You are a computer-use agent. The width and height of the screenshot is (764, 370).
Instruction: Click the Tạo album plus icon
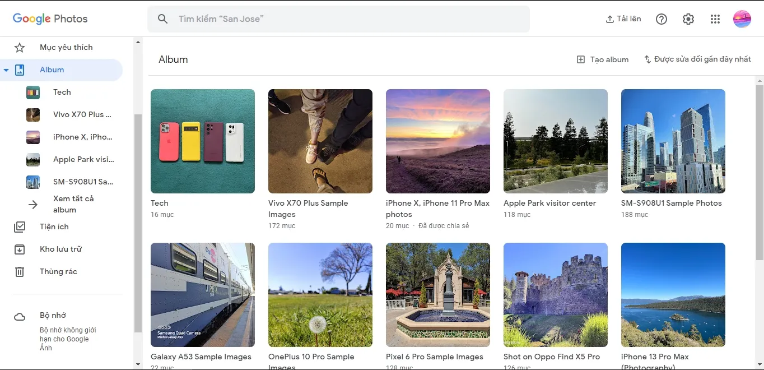pyautogui.click(x=581, y=59)
